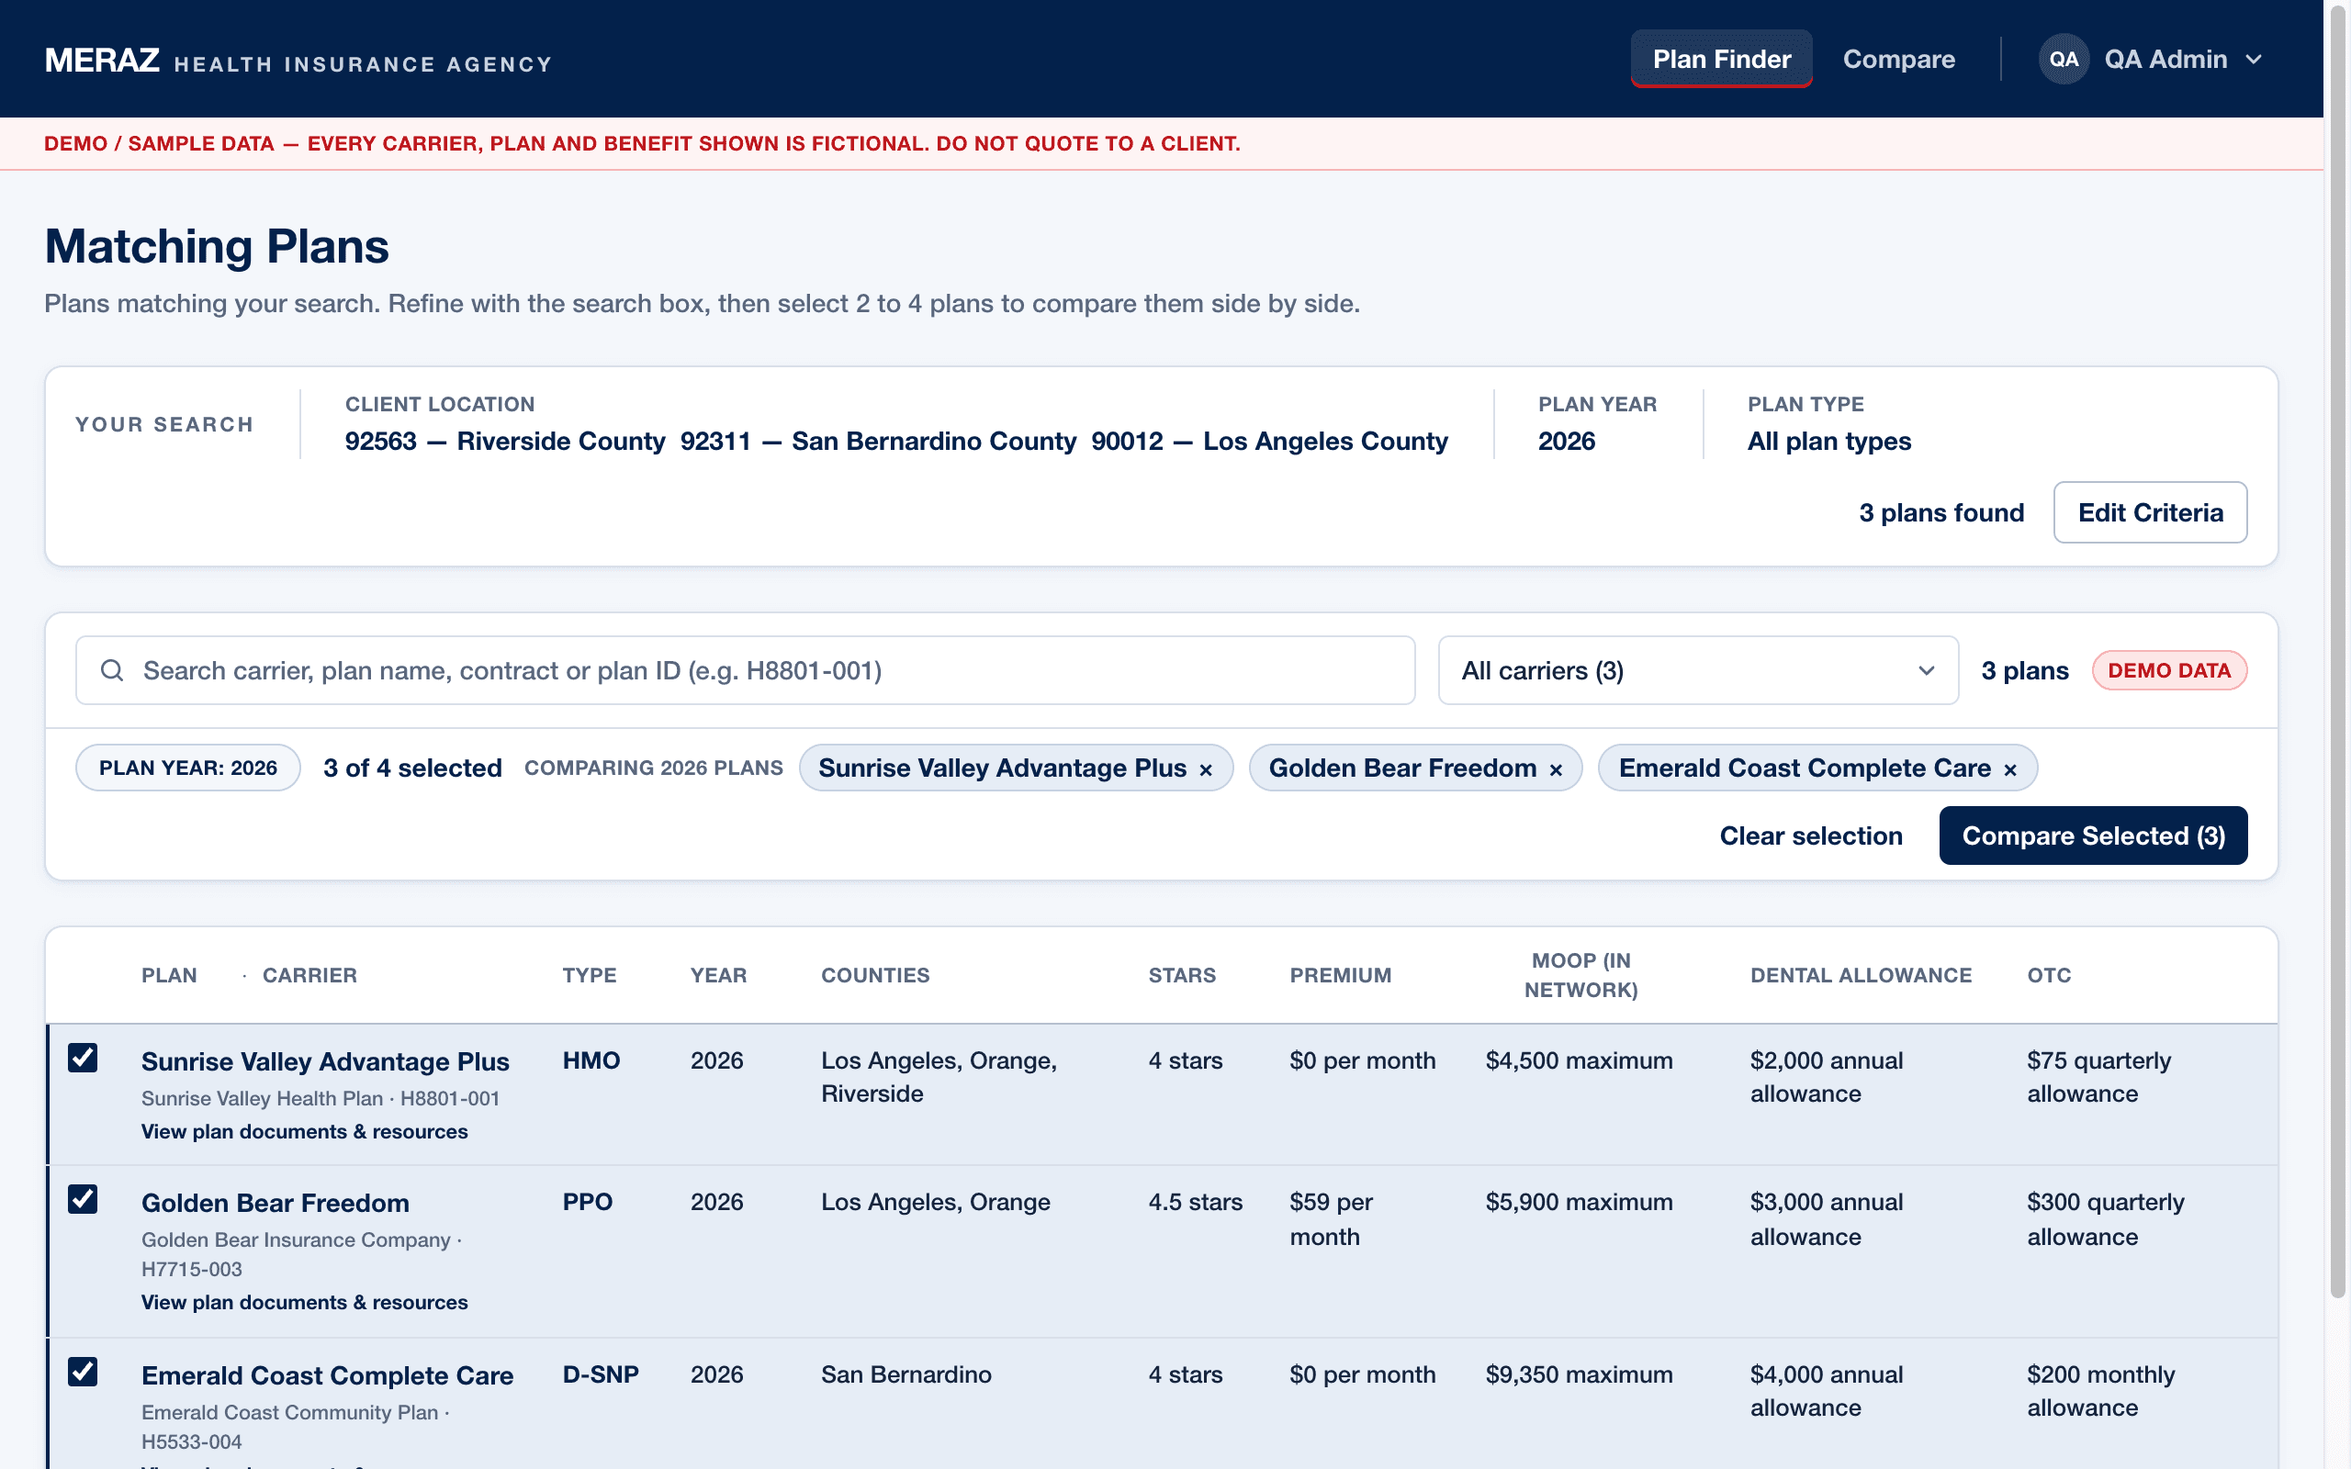2351x1469 pixels.
Task: Open the QA Admin account chevron
Action: 2254,60
